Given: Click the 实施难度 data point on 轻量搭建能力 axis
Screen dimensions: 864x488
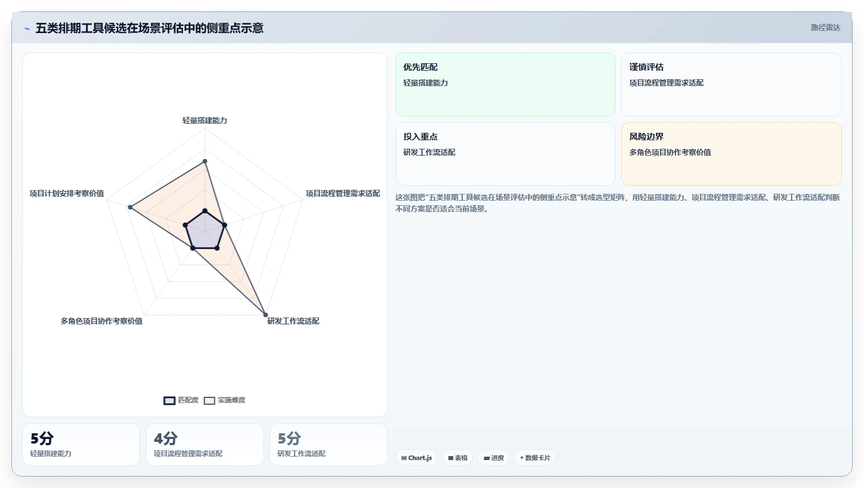Looking at the screenshot, I should click(x=205, y=161).
